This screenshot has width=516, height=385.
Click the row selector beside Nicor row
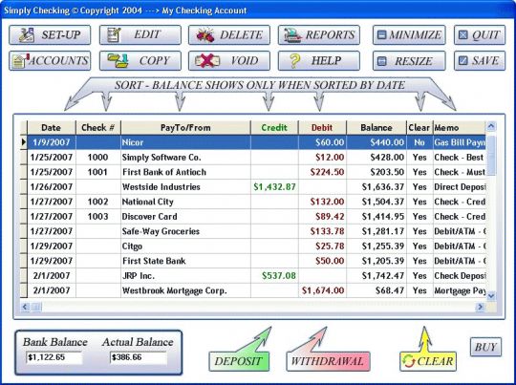[24, 142]
